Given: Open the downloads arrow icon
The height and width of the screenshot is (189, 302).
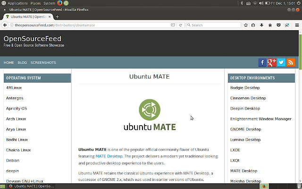Looking at the screenshot, I should (x=261, y=25).
